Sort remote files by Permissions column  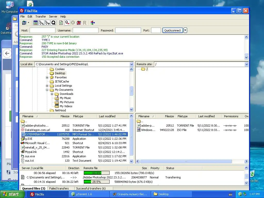click(231, 116)
